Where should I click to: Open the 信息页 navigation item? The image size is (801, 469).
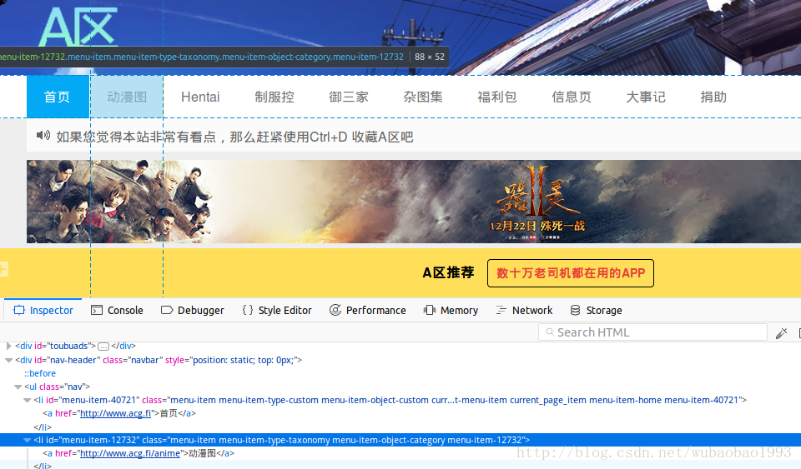point(571,97)
